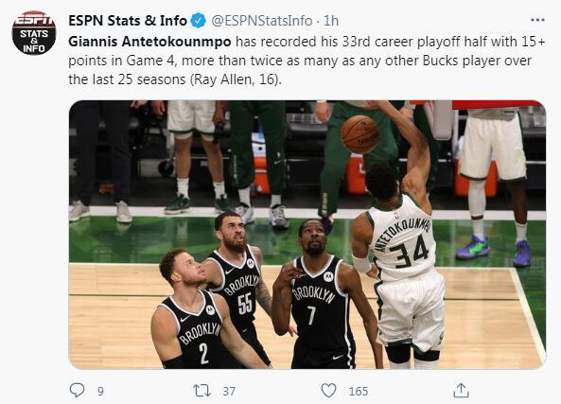Click the retweet count 37

[x=229, y=391]
